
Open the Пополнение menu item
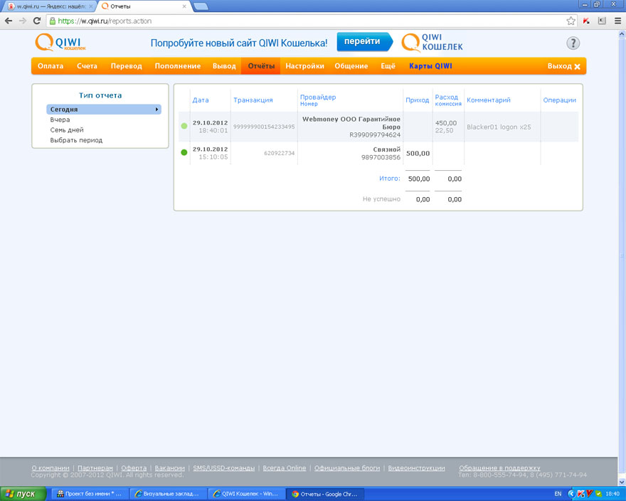[x=177, y=66]
